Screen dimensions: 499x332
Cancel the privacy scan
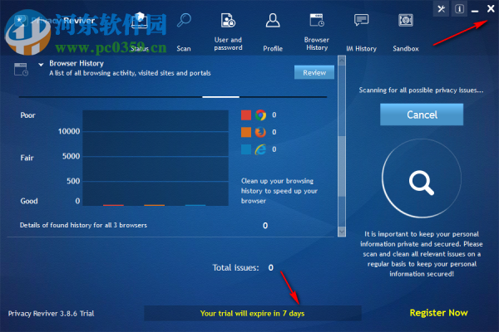coord(422,115)
